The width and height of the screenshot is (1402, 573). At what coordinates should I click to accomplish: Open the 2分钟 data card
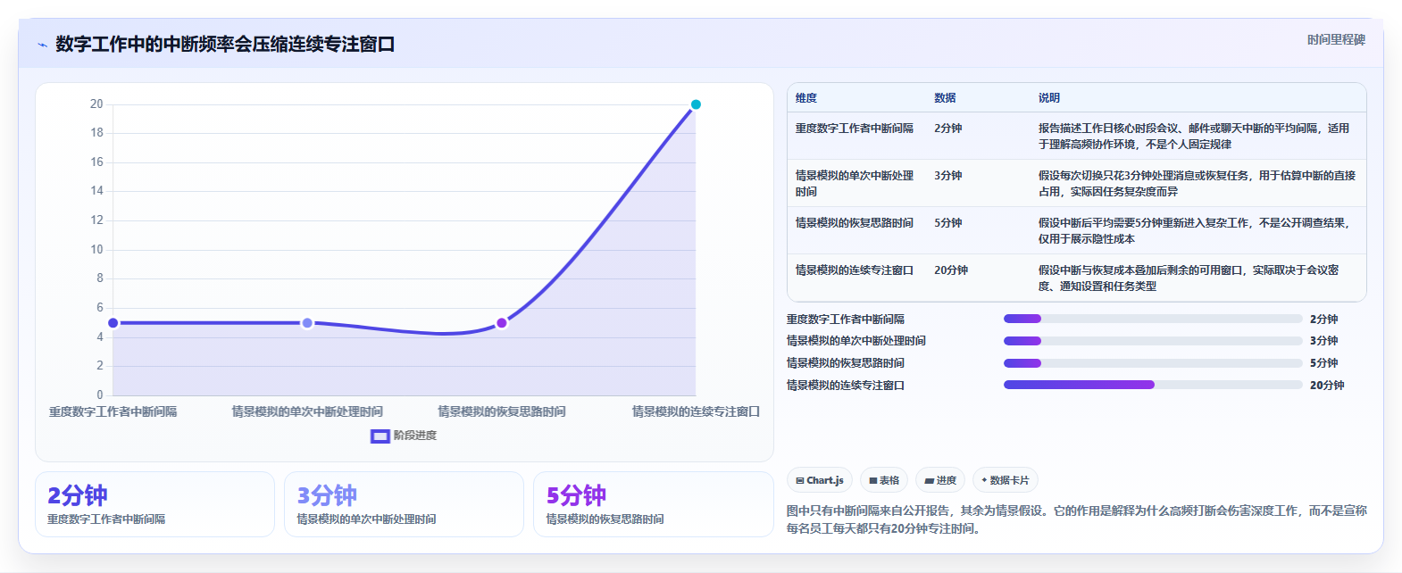pyautogui.click(x=154, y=504)
